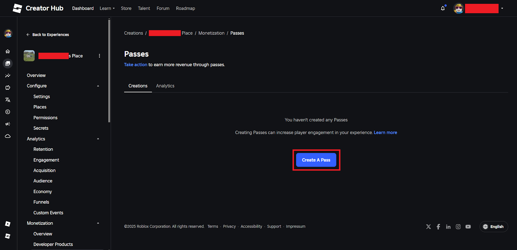
Task: Click the piggy bank icon in left rail
Action: click(8, 88)
